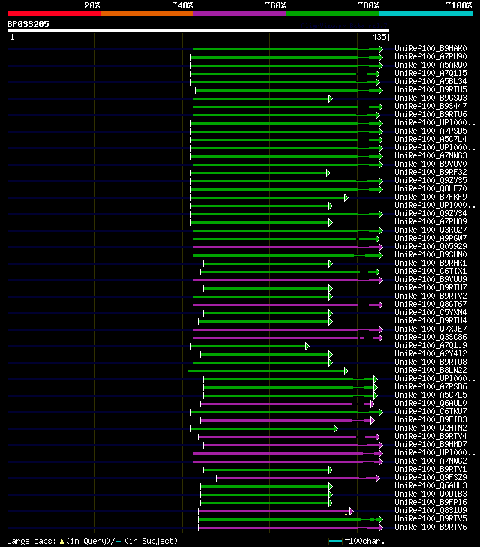Open hit UniRef100_A7PSD5
The image size is (480, 547).
(x=430, y=131)
